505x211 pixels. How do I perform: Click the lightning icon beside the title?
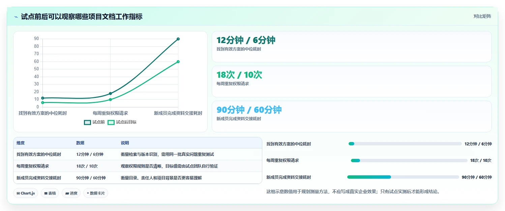click(x=16, y=17)
